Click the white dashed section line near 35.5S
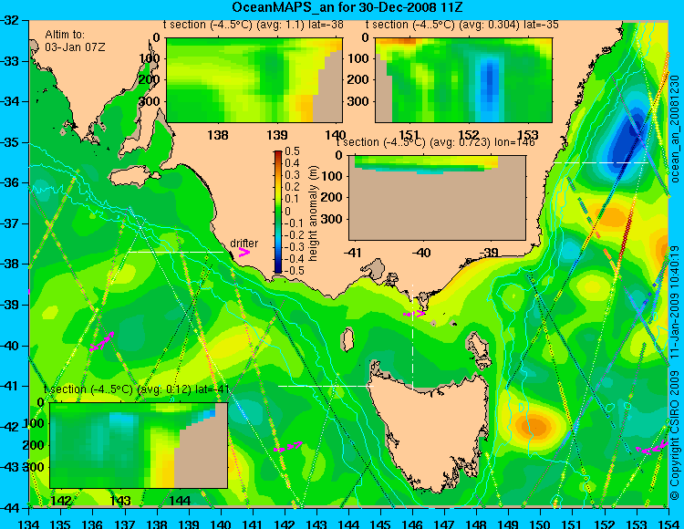The image size is (684, 529). coord(601,162)
